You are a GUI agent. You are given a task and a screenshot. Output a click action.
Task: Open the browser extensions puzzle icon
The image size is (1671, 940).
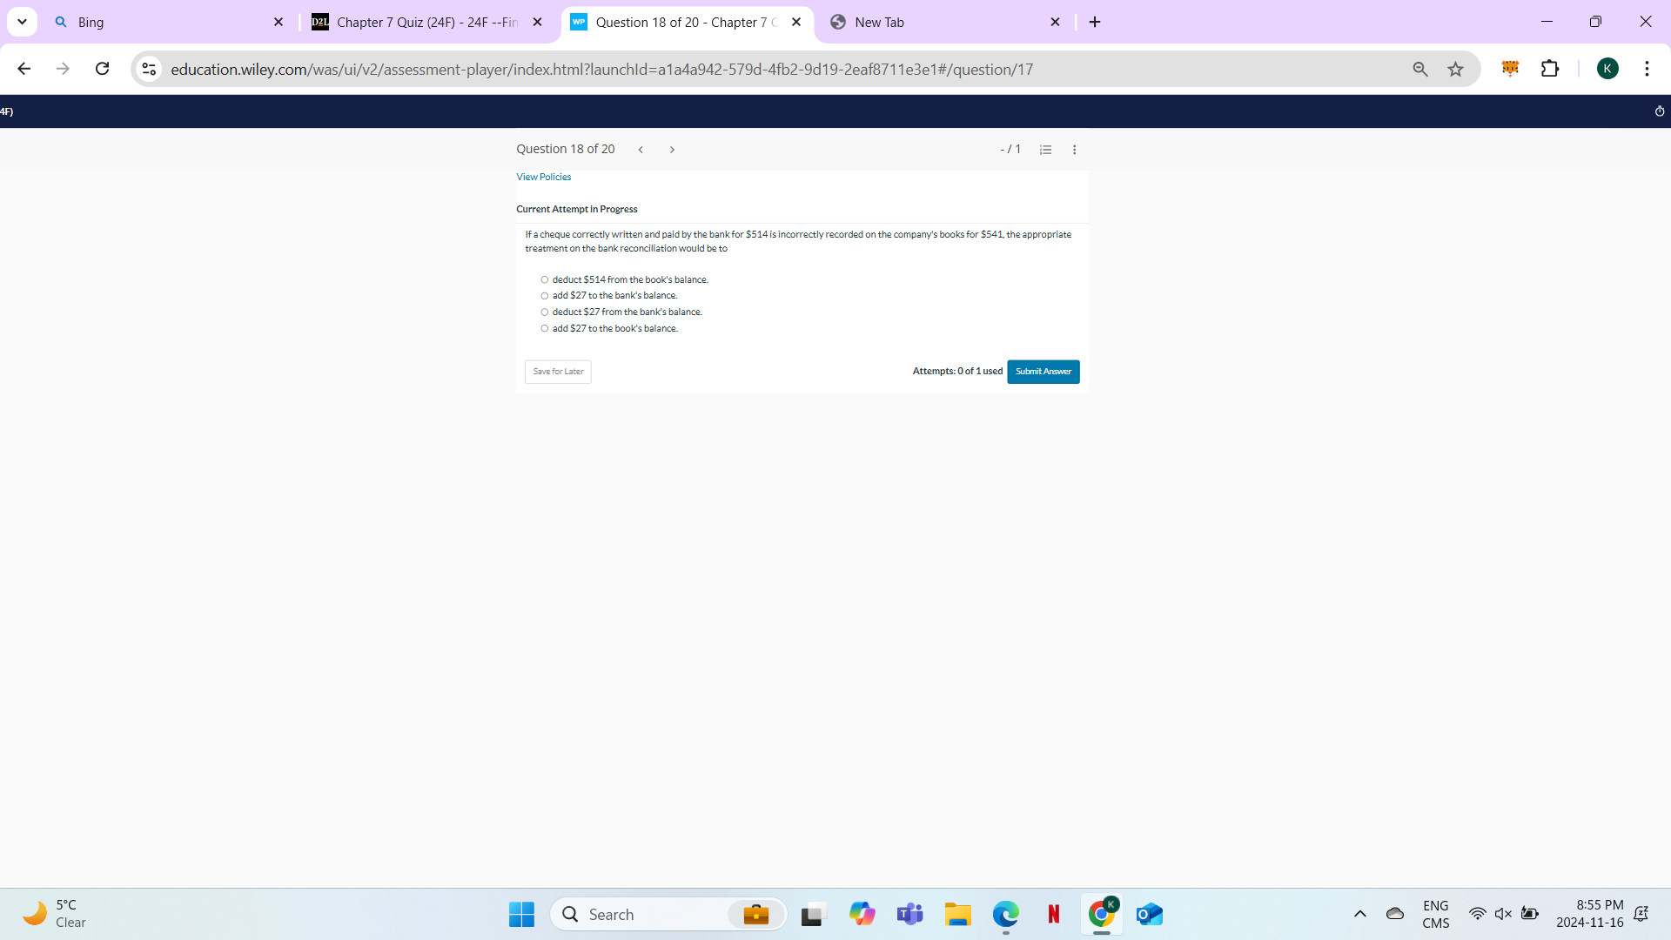point(1552,69)
